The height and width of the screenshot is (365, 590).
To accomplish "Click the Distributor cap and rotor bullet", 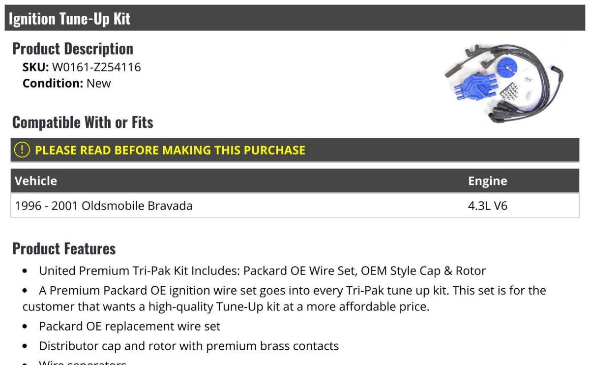I will click(x=189, y=346).
